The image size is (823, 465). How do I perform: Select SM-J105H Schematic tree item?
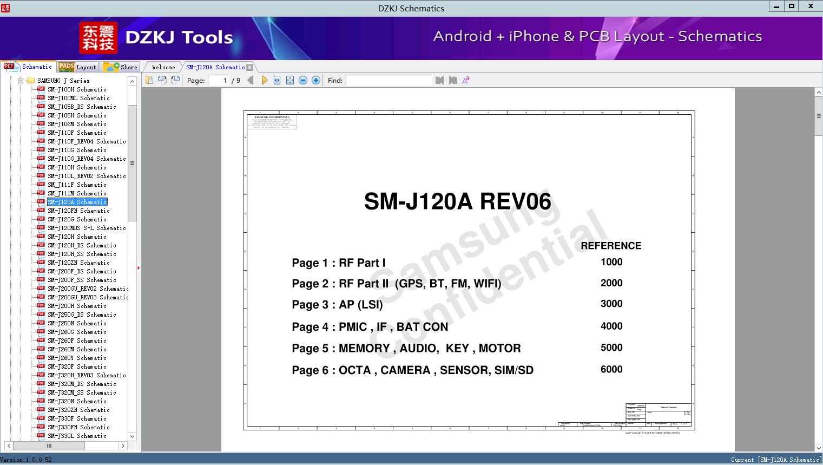click(77, 115)
